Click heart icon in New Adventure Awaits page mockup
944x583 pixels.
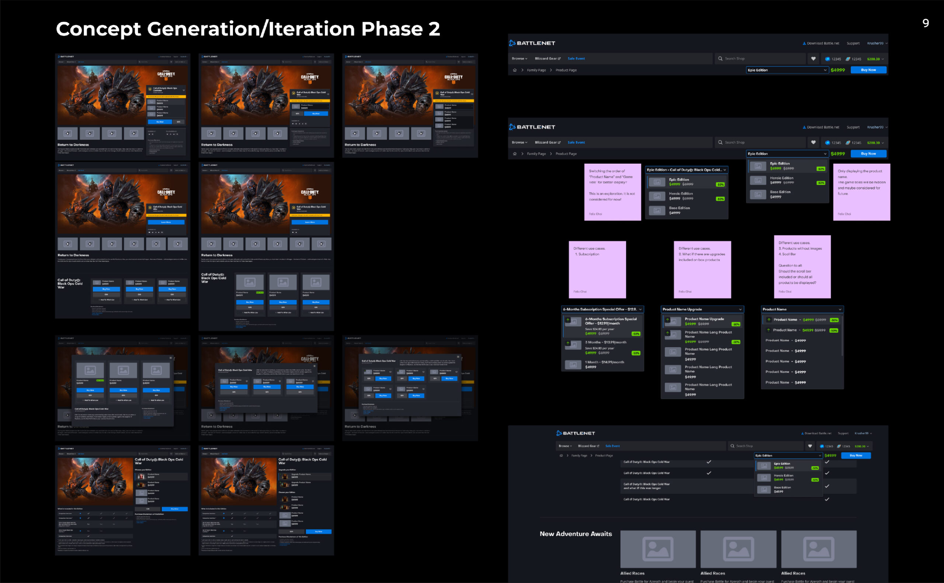[x=810, y=446]
